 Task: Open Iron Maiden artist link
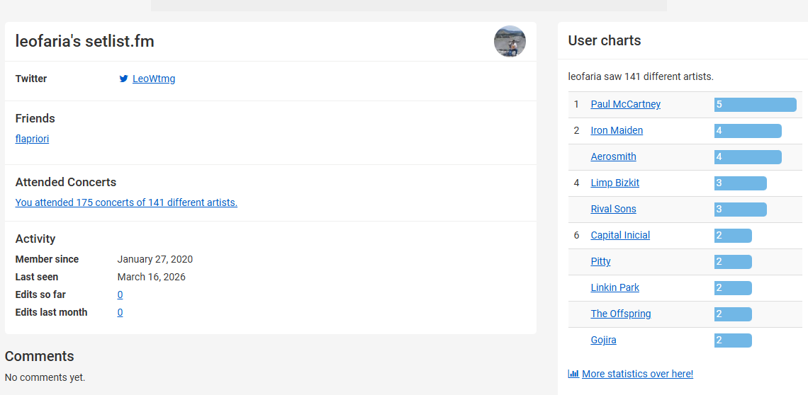tap(617, 130)
